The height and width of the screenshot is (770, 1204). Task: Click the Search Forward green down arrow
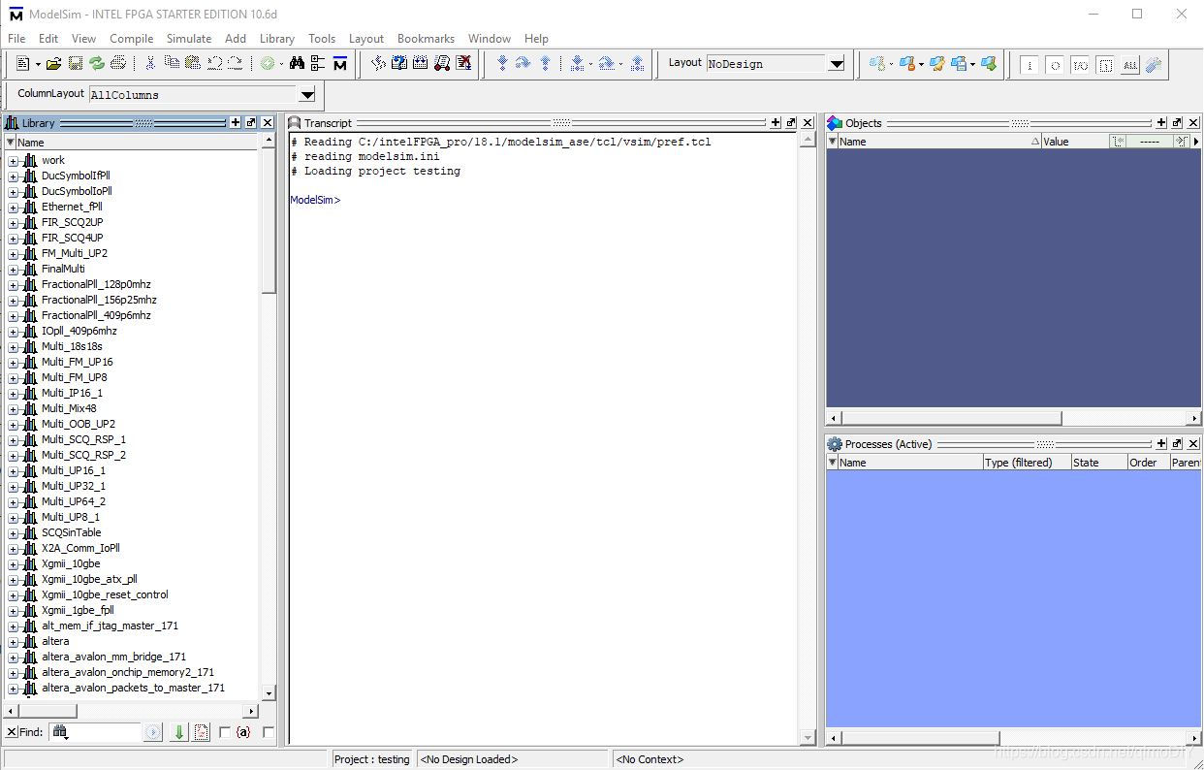click(178, 732)
